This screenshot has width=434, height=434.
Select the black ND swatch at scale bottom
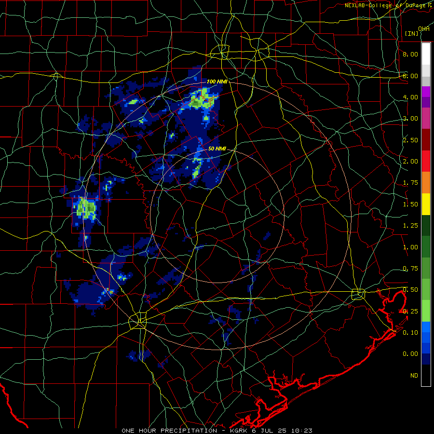(426, 375)
